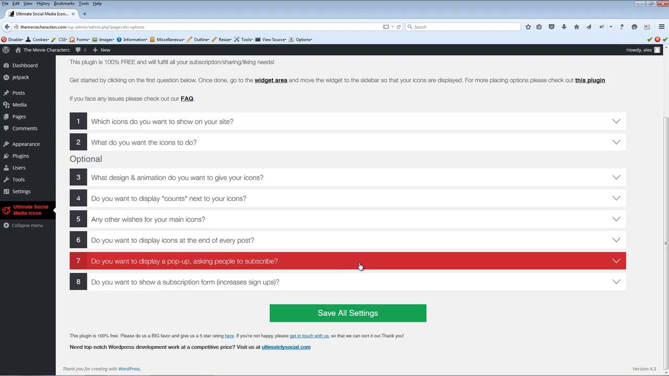Click the bookmark star icon

[528, 27]
